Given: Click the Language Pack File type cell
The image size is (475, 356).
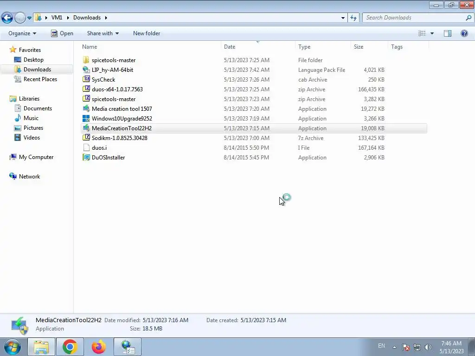Looking at the screenshot, I should [x=322, y=70].
